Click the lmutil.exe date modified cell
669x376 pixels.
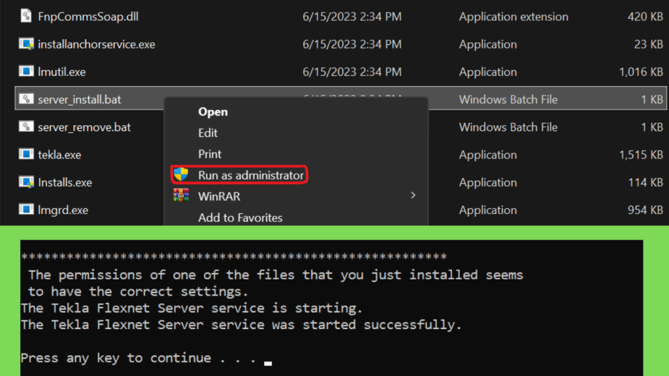(x=352, y=72)
